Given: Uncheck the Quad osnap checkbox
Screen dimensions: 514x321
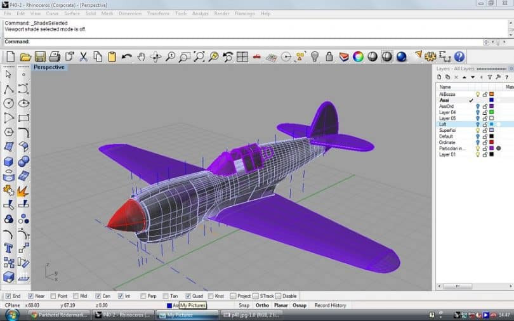Looking at the screenshot, I should [188, 296].
